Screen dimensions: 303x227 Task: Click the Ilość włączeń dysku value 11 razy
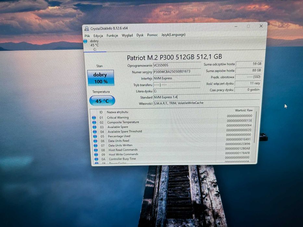coord(248,83)
